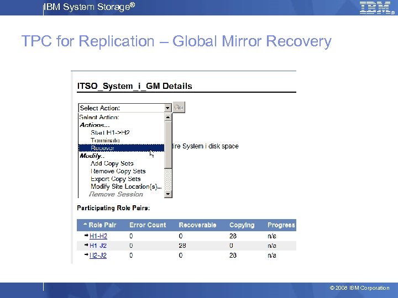Click the greyed Go button
The width and height of the screenshot is (398, 298).
tap(179, 108)
